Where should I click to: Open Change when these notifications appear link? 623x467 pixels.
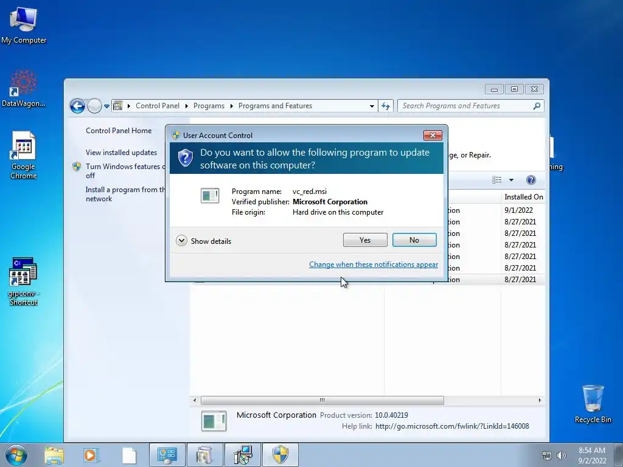374,265
